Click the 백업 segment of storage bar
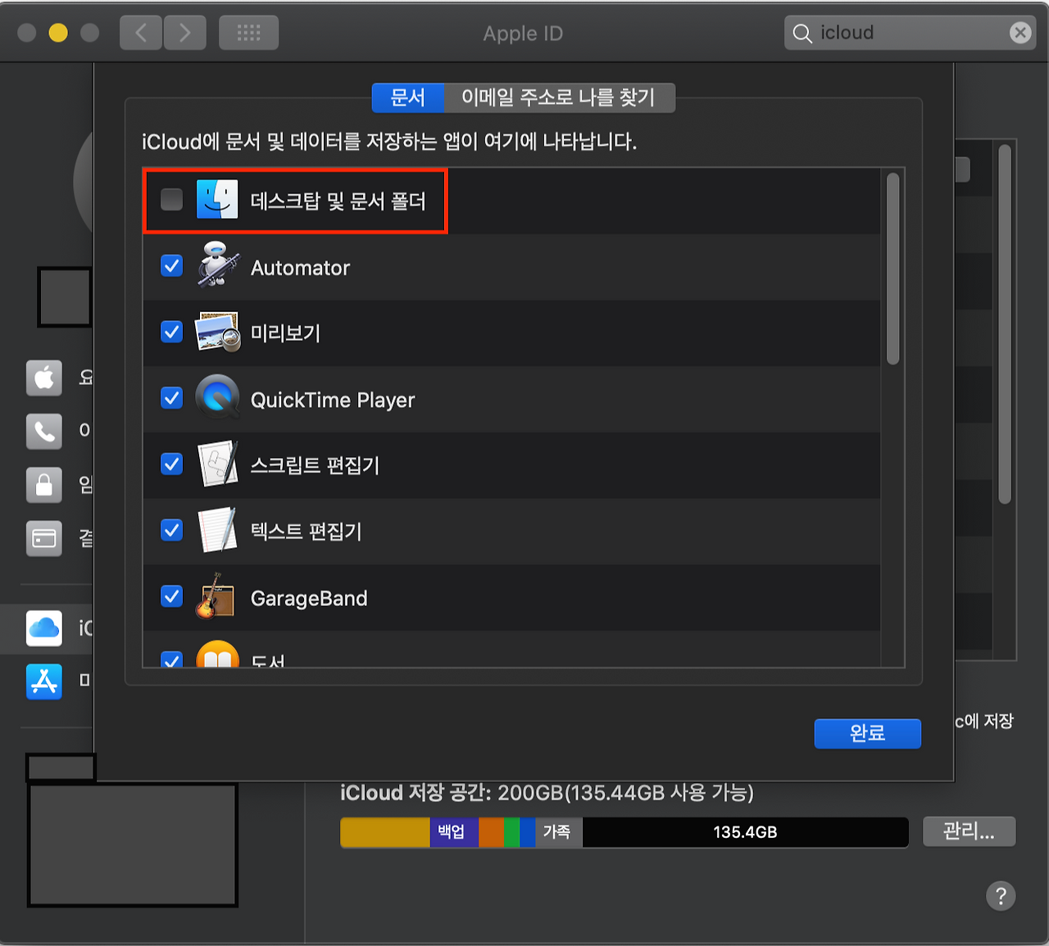 (x=453, y=832)
